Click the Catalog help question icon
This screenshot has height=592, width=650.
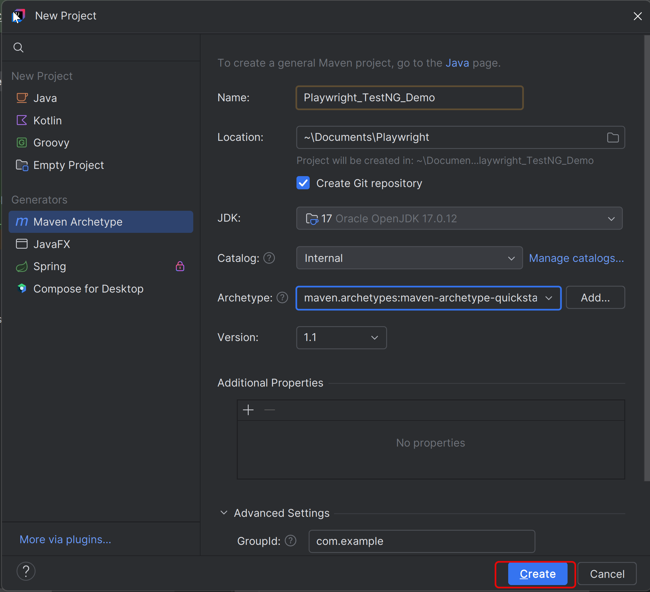[269, 258]
